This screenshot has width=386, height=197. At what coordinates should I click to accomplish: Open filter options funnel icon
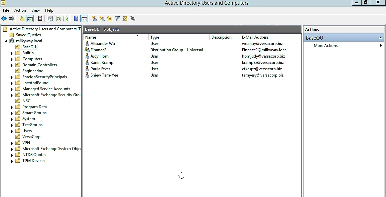[x=117, y=19]
